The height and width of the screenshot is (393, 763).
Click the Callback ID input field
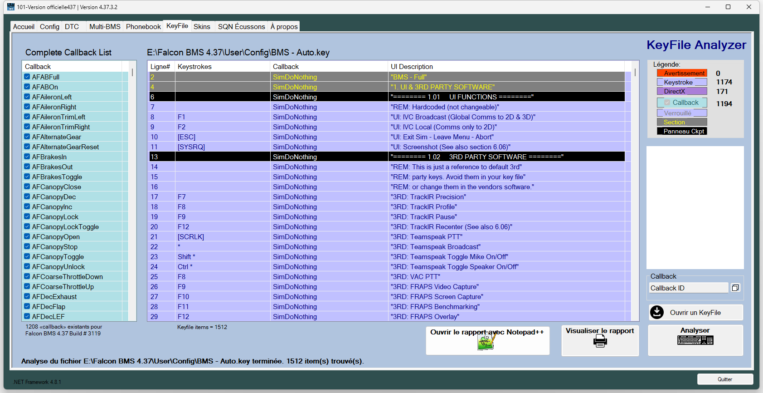click(x=688, y=288)
